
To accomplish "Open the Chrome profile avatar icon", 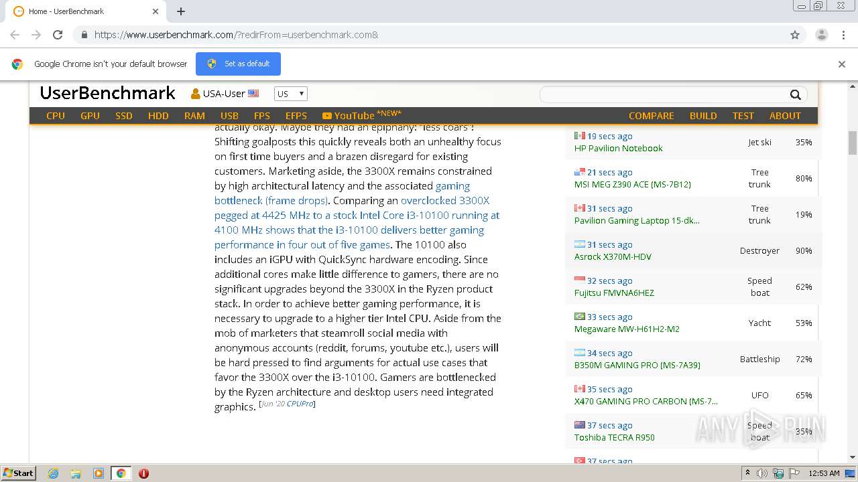I will (x=822, y=35).
